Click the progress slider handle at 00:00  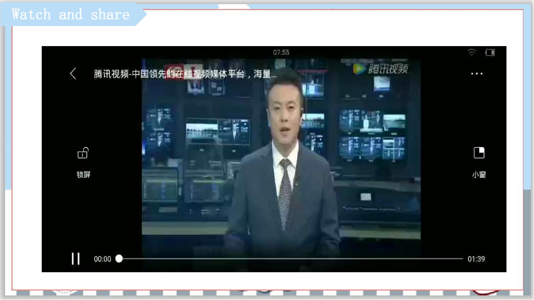pos(119,259)
